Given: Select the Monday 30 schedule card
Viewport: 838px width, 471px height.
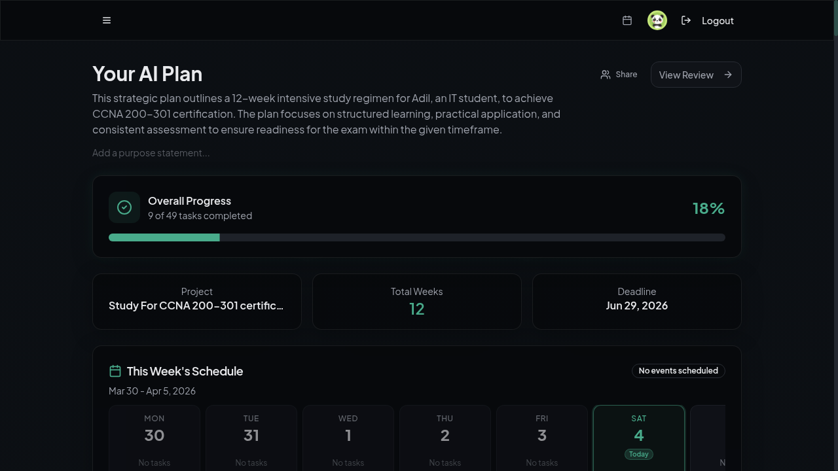Looking at the screenshot, I should tap(154, 438).
